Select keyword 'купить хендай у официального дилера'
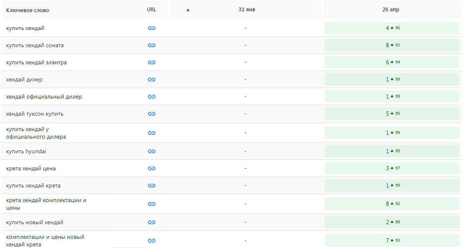 tap(36, 133)
